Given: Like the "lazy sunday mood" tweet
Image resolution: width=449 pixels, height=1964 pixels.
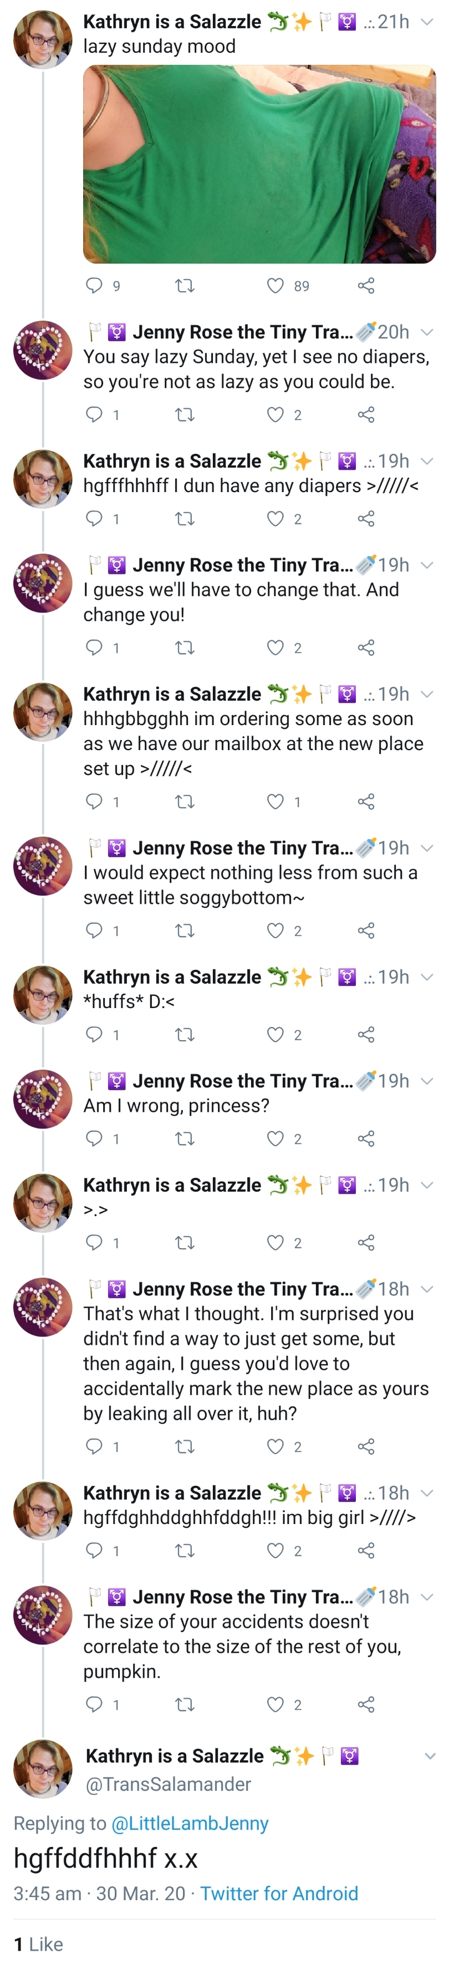Looking at the screenshot, I should pos(275,286).
